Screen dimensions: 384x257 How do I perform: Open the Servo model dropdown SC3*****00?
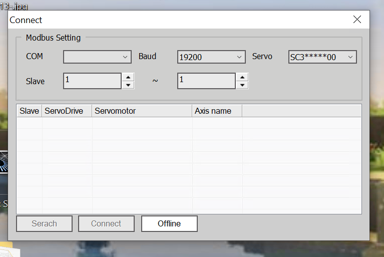pos(322,57)
